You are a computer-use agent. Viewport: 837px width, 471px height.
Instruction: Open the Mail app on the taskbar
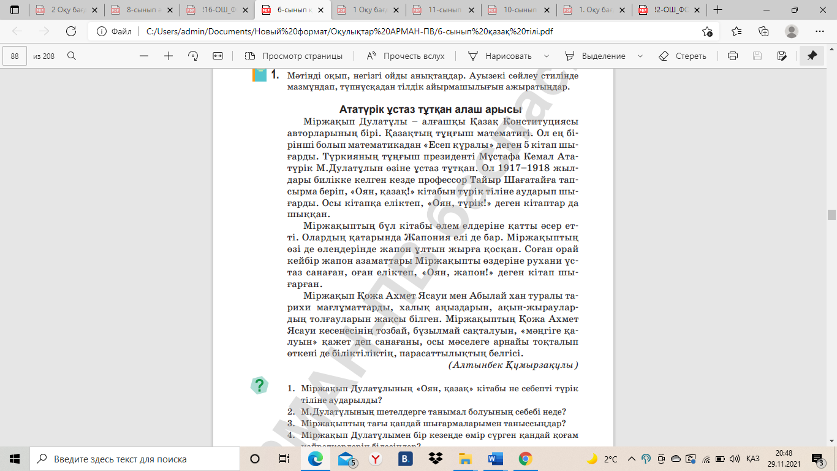[346, 459]
